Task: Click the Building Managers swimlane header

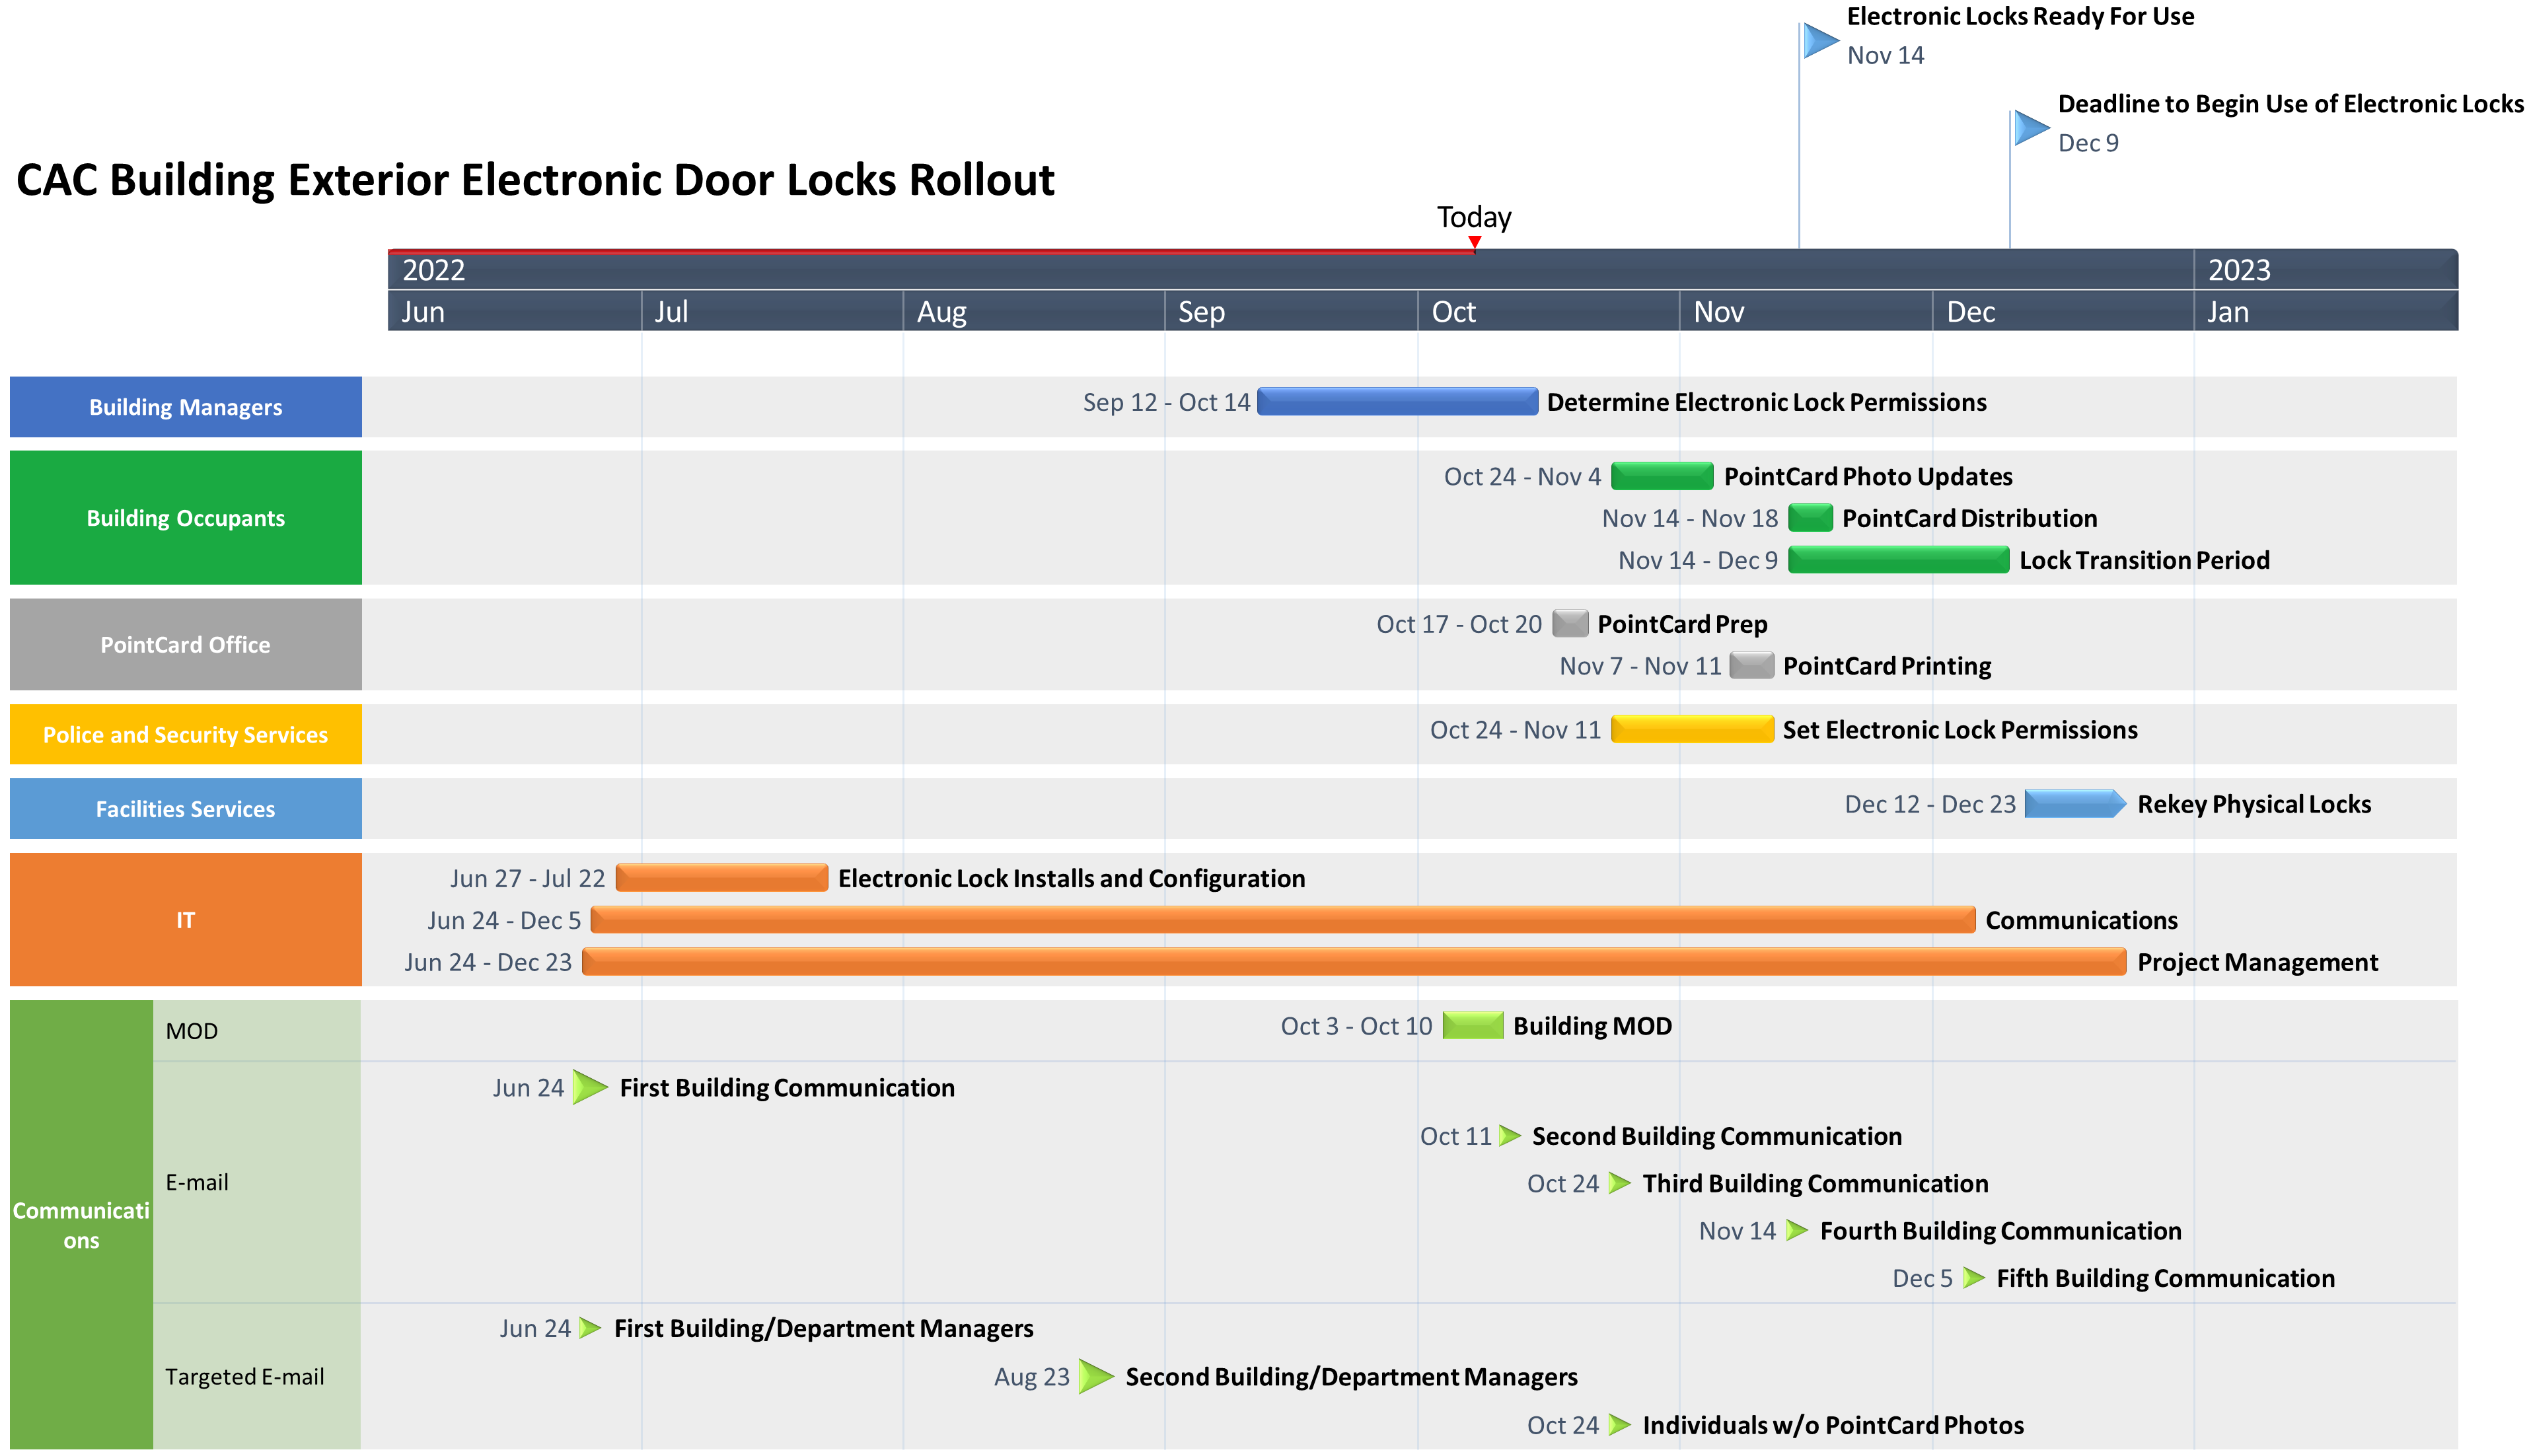Action: tap(186, 407)
